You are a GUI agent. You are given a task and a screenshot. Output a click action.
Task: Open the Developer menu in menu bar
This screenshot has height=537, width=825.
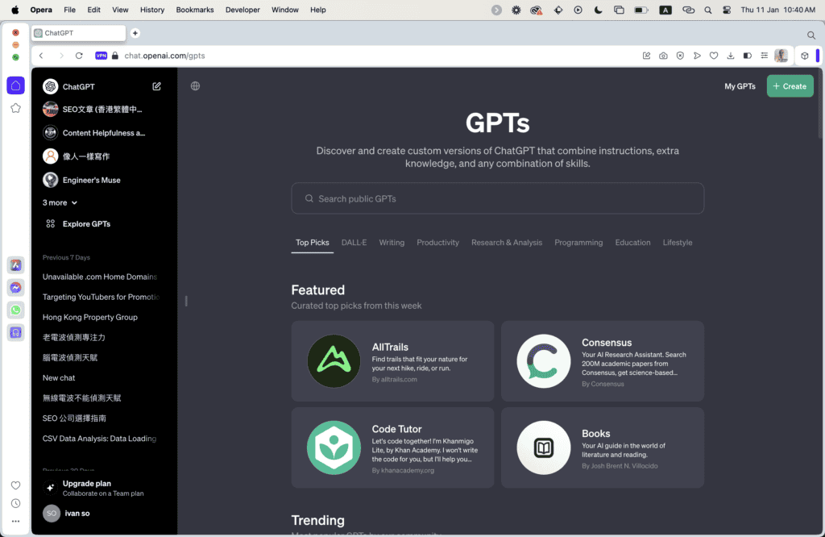pyautogui.click(x=243, y=10)
